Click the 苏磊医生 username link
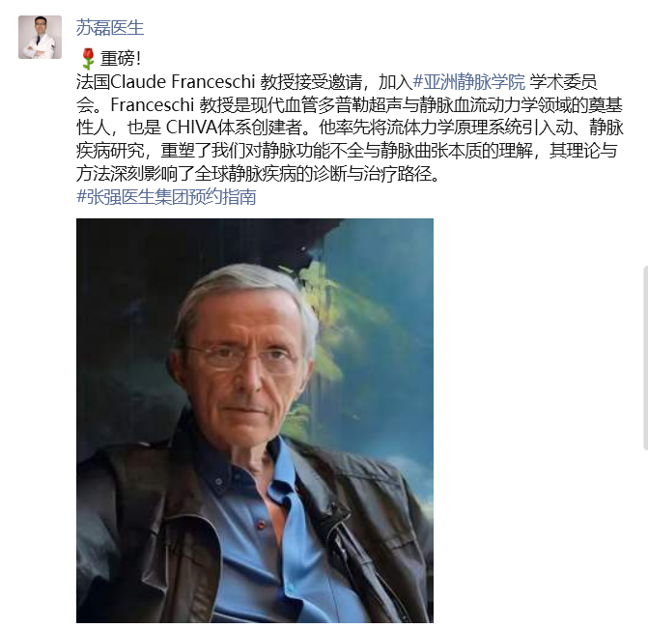 coord(110,28)
